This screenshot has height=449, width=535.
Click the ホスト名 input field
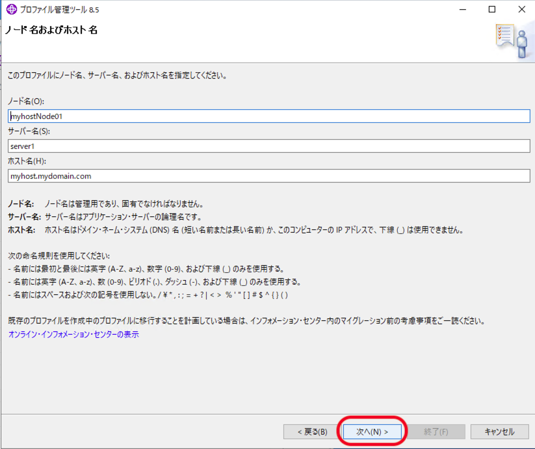[269, 176]
